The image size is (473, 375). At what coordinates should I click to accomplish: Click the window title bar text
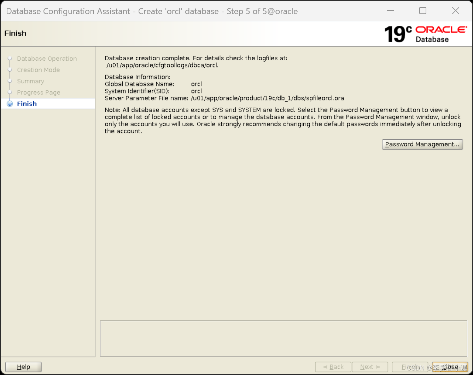click(152, 11)
